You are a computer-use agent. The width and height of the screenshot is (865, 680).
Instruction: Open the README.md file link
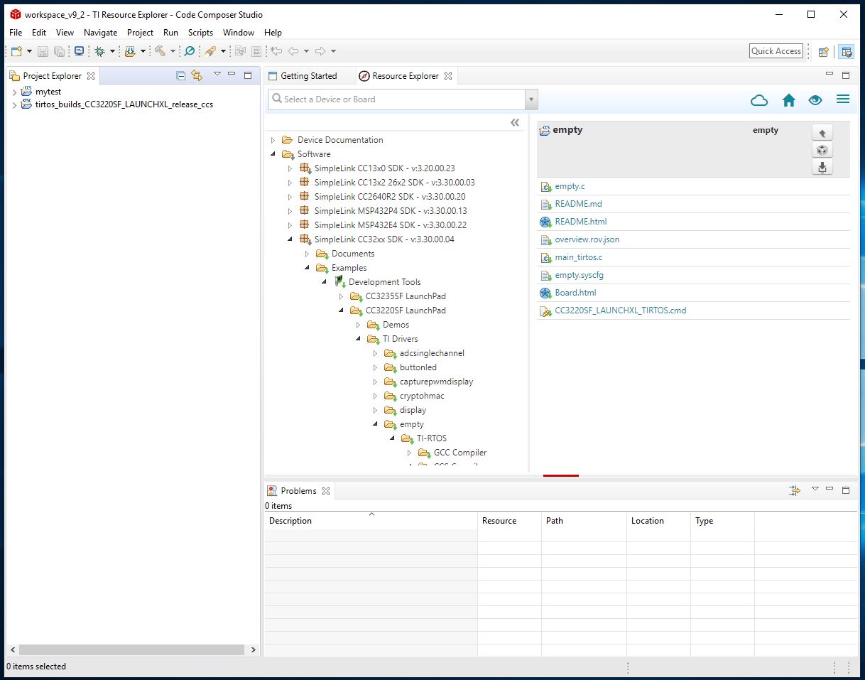tap(578, 204)
